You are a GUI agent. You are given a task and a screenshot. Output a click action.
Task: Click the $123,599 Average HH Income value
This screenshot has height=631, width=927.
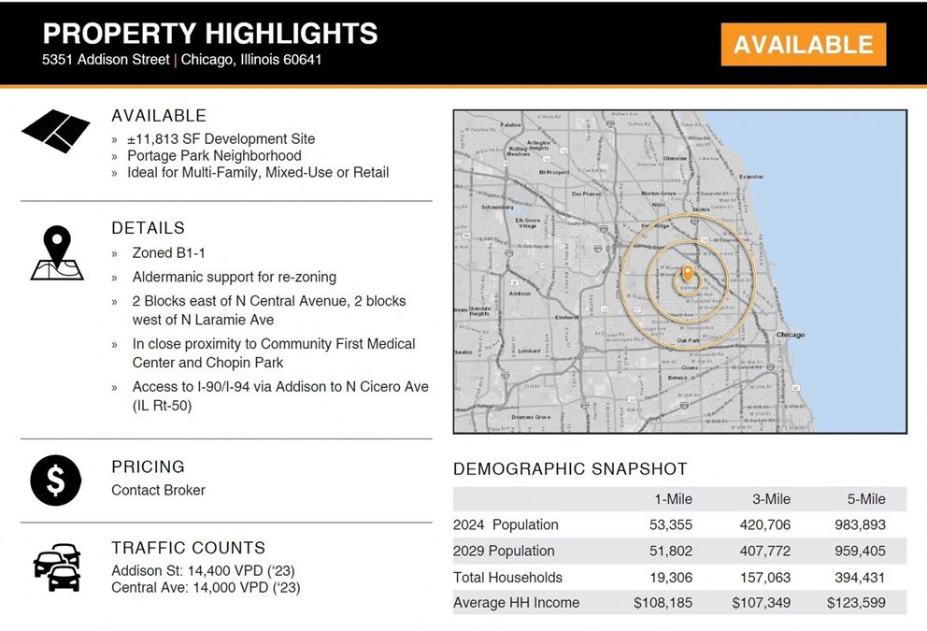[x=857, y=603]
